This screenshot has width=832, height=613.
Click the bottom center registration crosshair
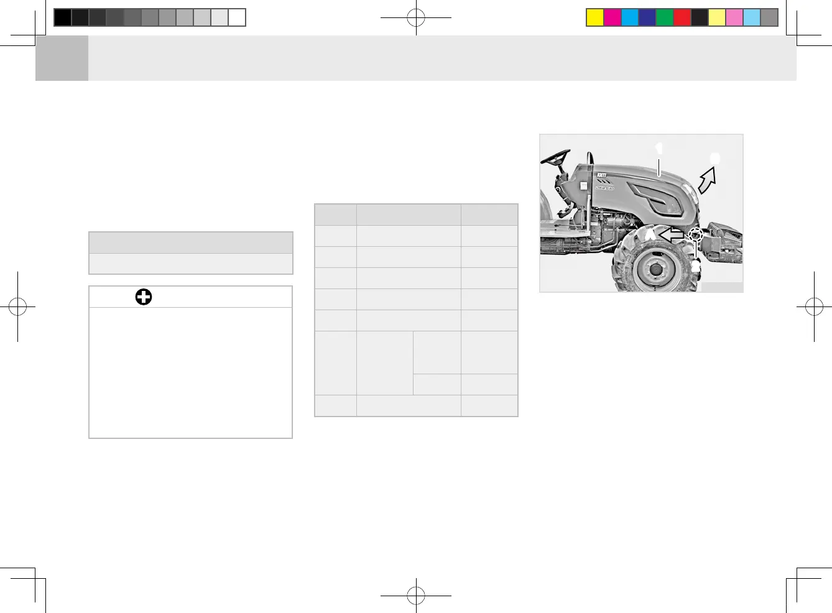[415, 596]
